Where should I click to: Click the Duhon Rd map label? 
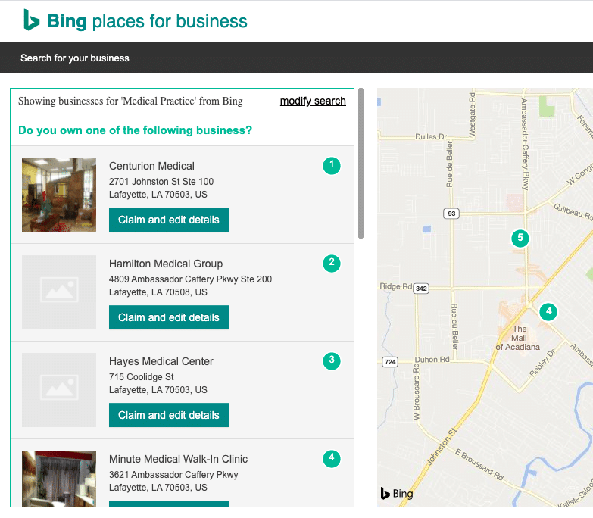click(432, 359)
